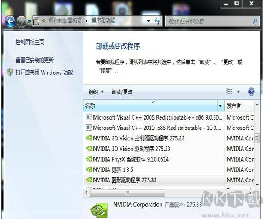Expand the 组织 dropdown menu
Image resolution: width=264 pixels, height=219 pixels.
pos(96,92)
